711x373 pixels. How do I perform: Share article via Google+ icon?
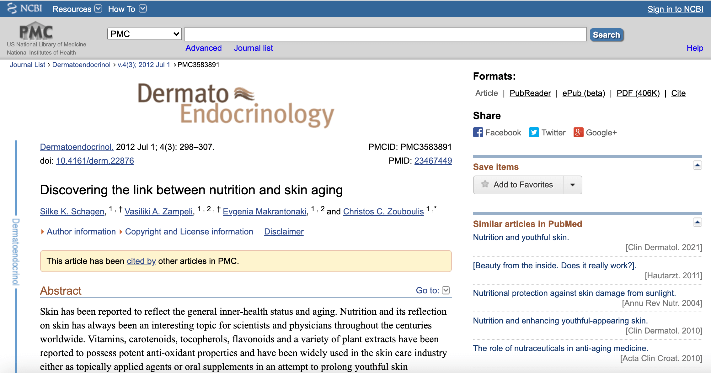click(x=578, y=133)
